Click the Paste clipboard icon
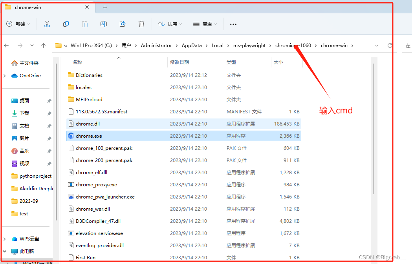 84,24
